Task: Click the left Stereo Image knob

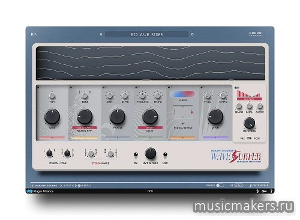Action: tap(91, 154)
